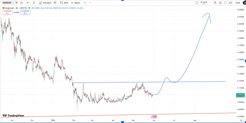Expand the layout dropdown chevron

(210, 3)
